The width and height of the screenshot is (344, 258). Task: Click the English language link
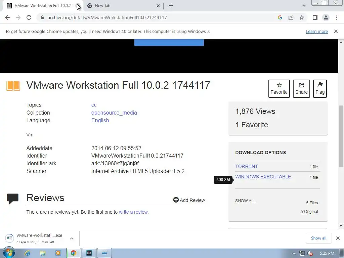coord(100,121)
